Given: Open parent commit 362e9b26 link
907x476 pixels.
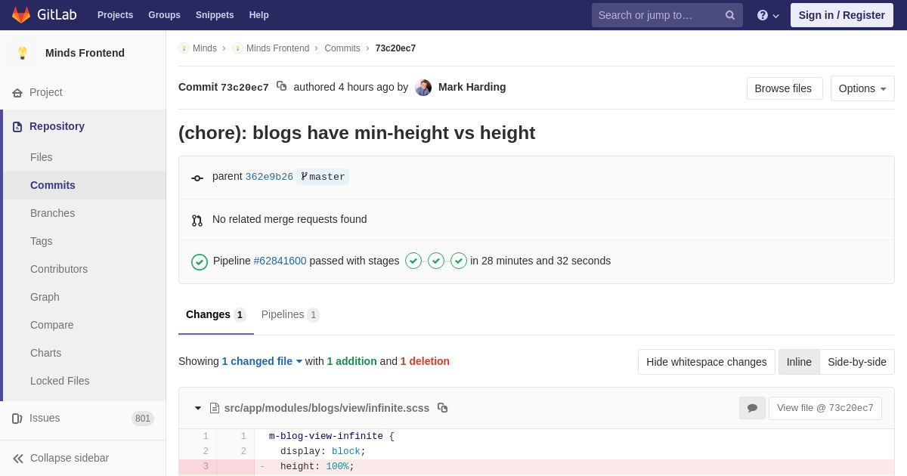Looking at the screenshot, I should click(x=269, y=177).
